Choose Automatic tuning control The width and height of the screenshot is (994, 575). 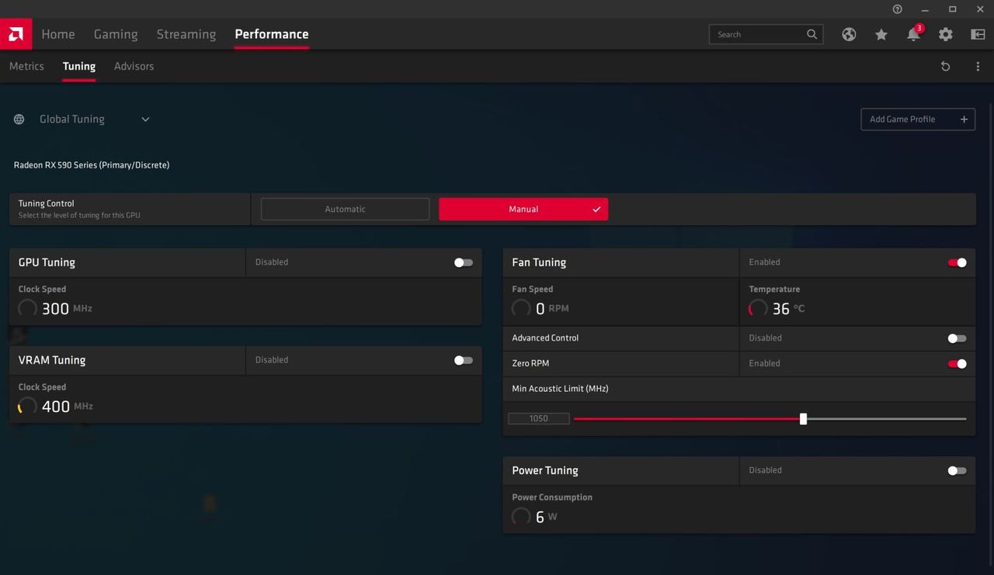(x=345, y=209)
